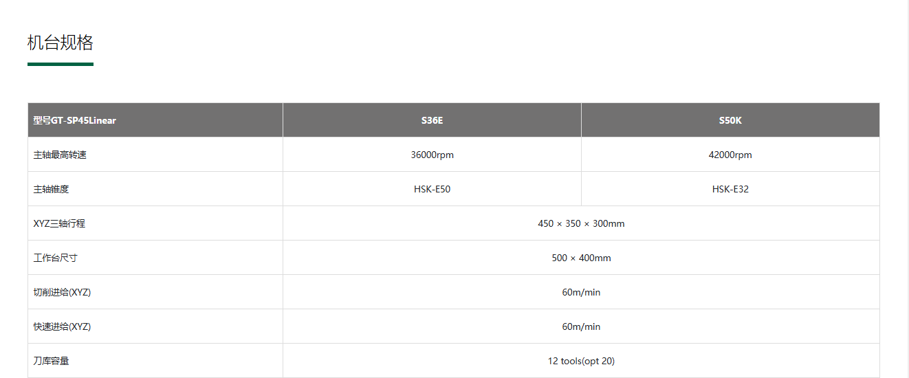The image size is (909, 378).
Task: Select the 500 × 400mm table size value
Action: pos(581,258)
